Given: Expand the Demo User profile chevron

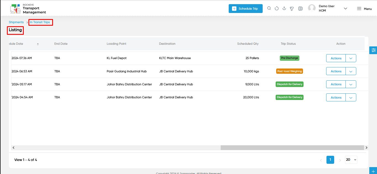Looking at the screenshot, I should tap(345, 9).
